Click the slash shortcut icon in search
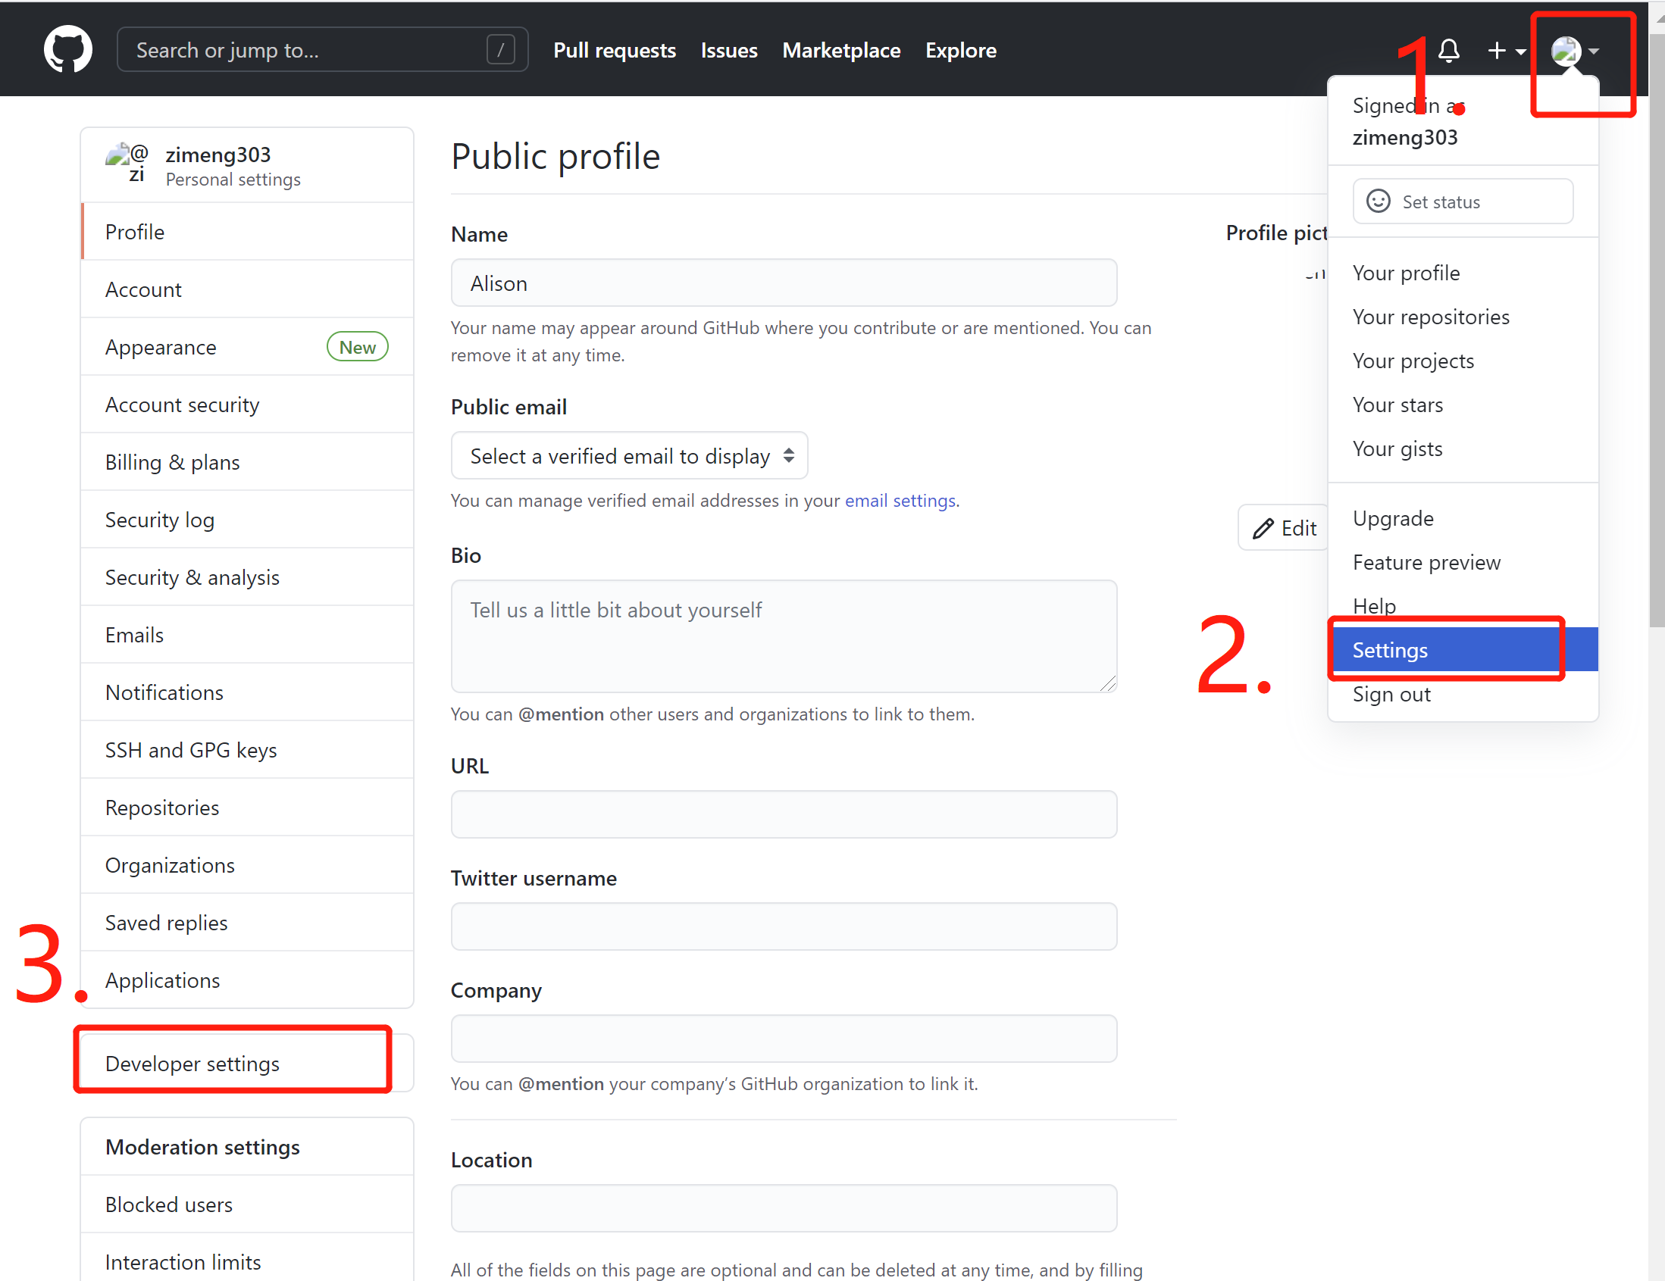 tap(501, 50)
